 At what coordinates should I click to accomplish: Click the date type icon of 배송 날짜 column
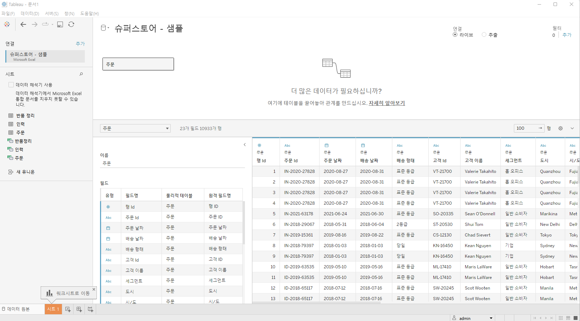(x=363, y=145)
